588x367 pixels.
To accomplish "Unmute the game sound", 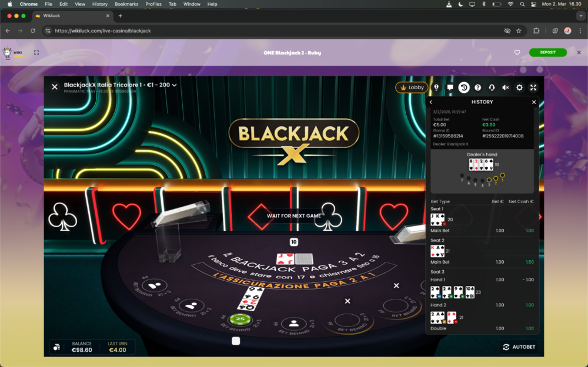I will click(505, 87).
